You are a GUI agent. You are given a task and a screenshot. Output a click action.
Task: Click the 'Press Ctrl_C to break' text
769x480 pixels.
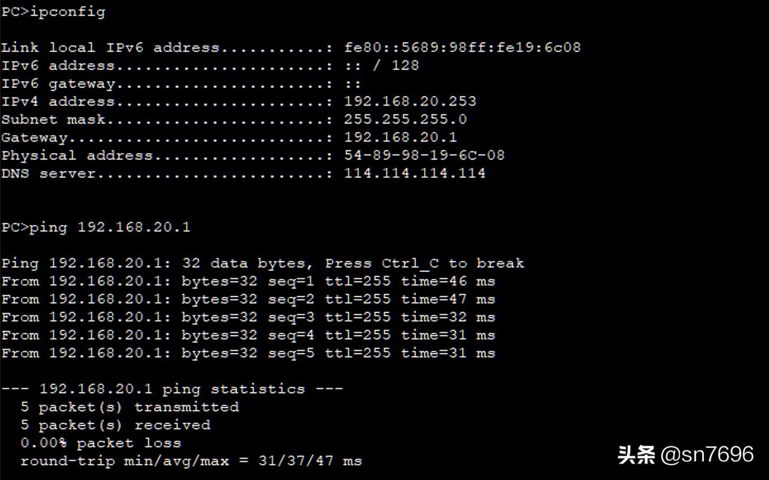point(424,263)
